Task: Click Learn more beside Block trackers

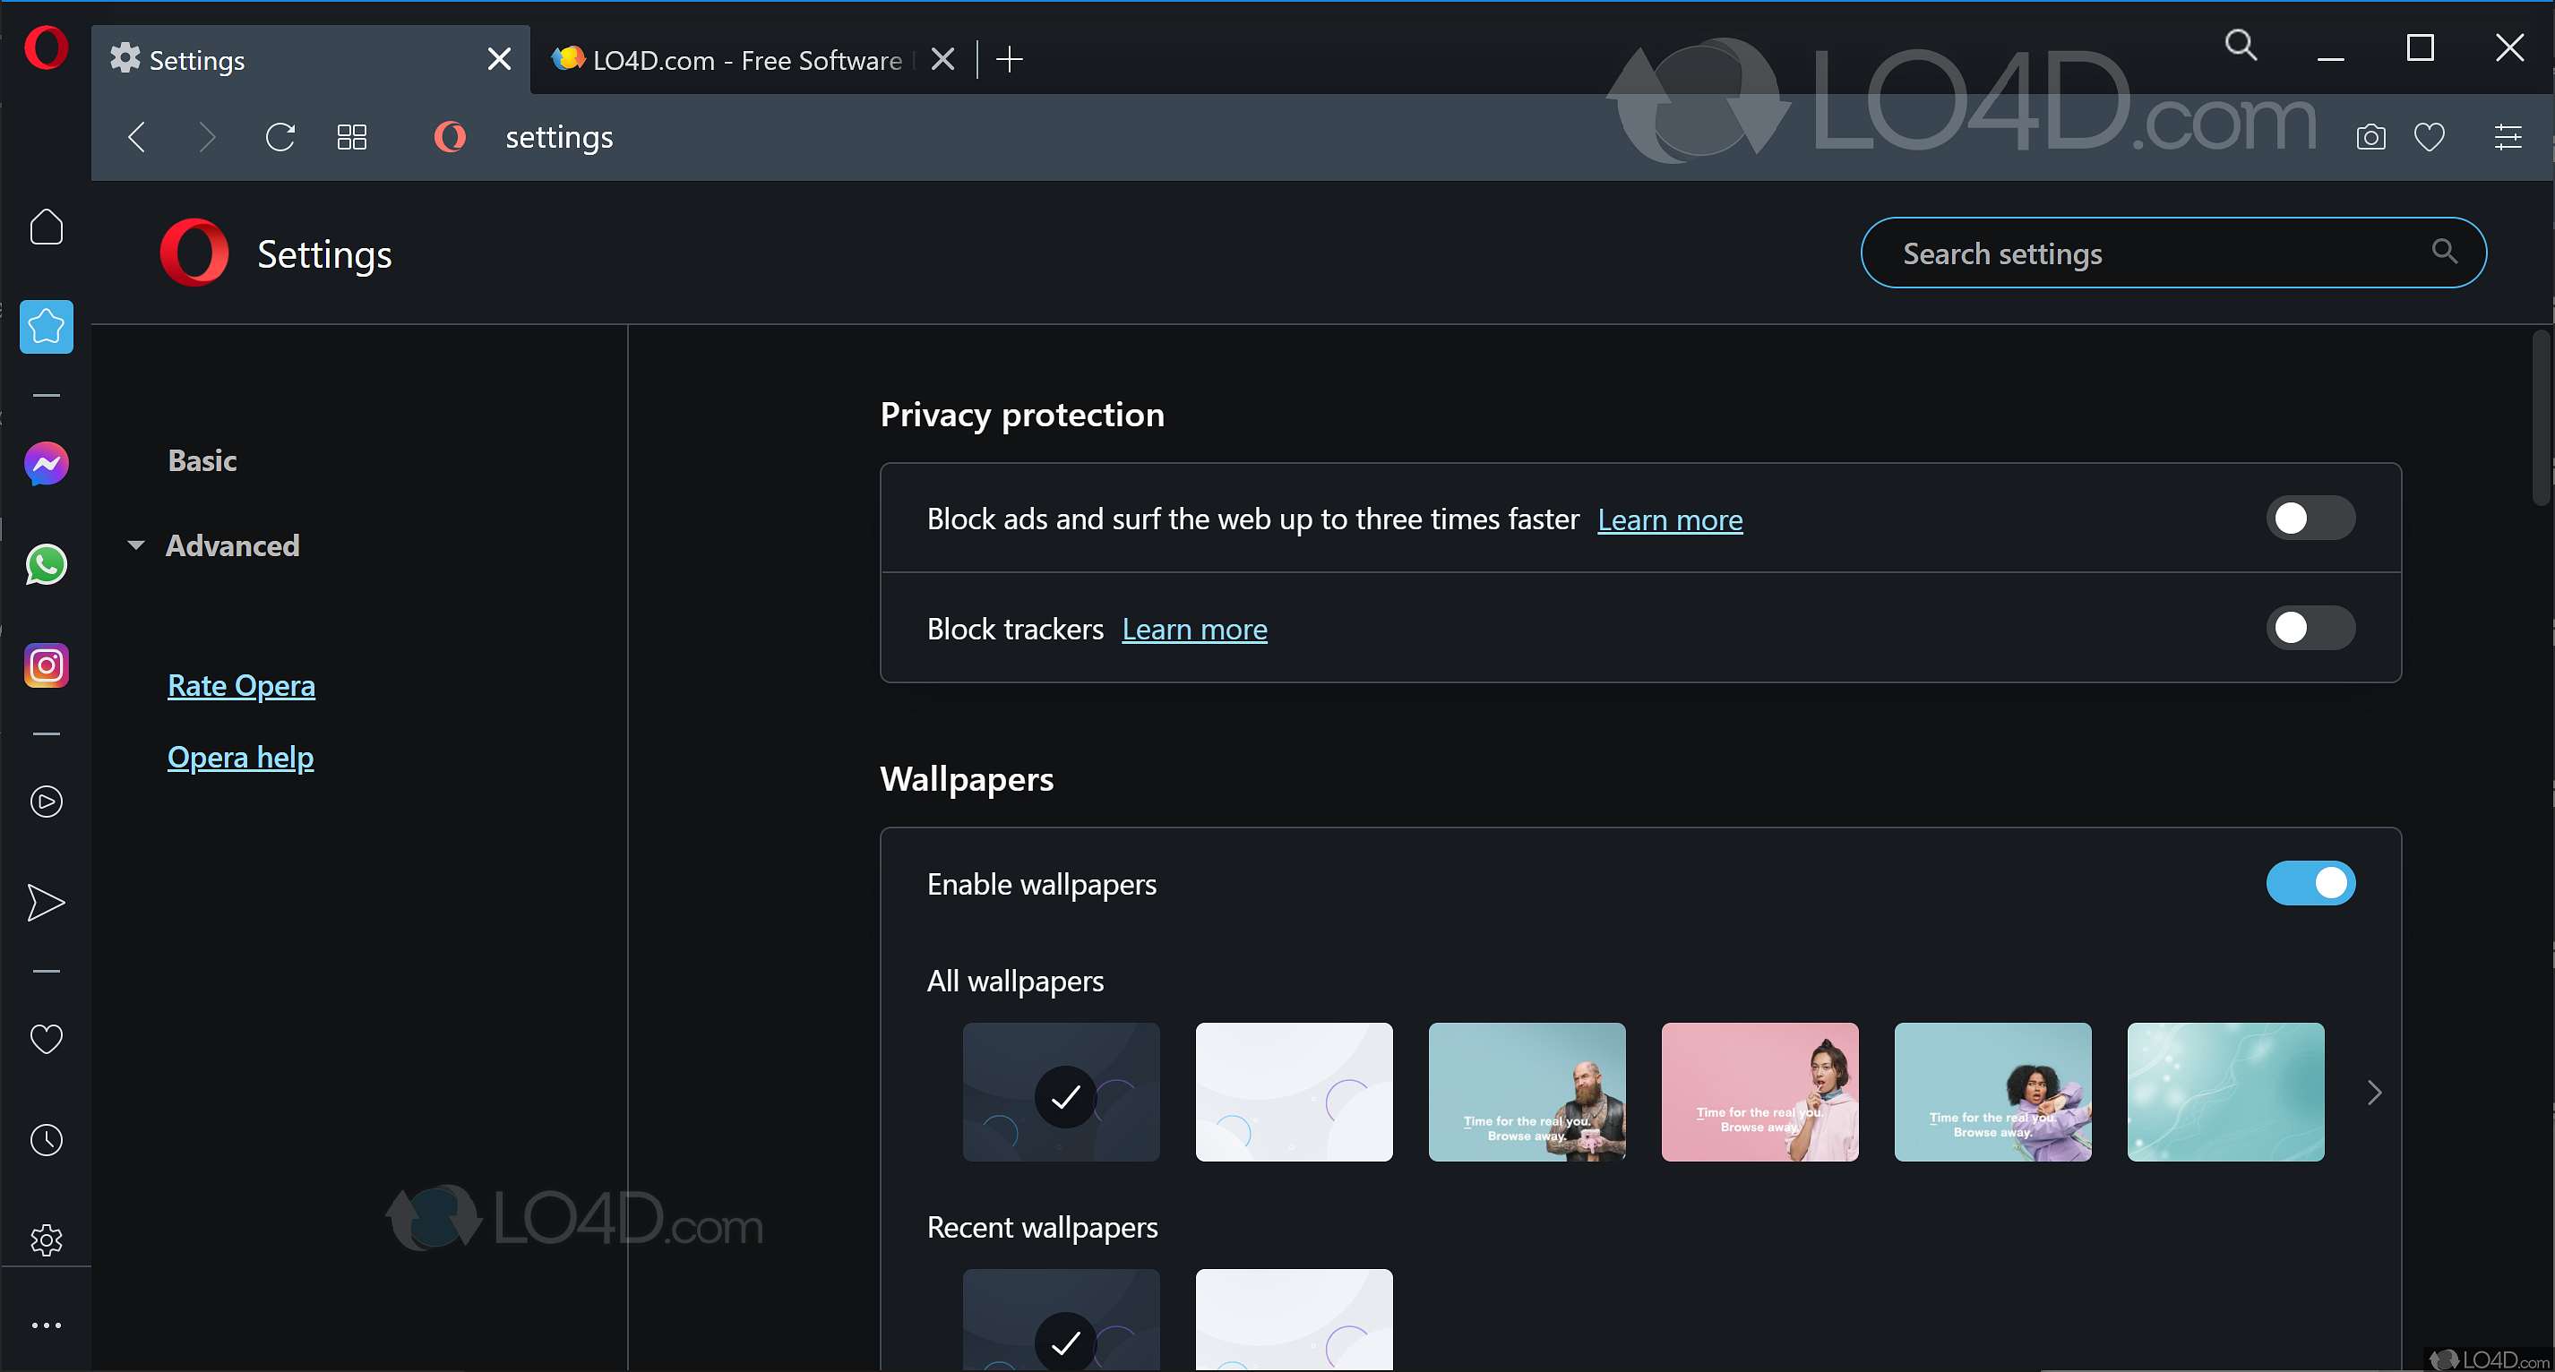Action: click(1194, 628)
